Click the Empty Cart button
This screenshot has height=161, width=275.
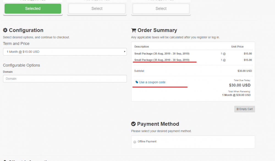tap(244, 109)
